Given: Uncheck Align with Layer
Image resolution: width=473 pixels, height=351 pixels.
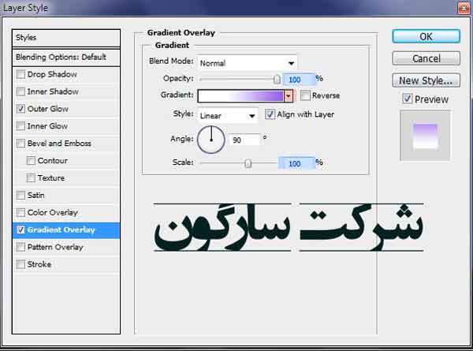Looking at the screenshot, I should pyautogui.click(x=270, y=114).
